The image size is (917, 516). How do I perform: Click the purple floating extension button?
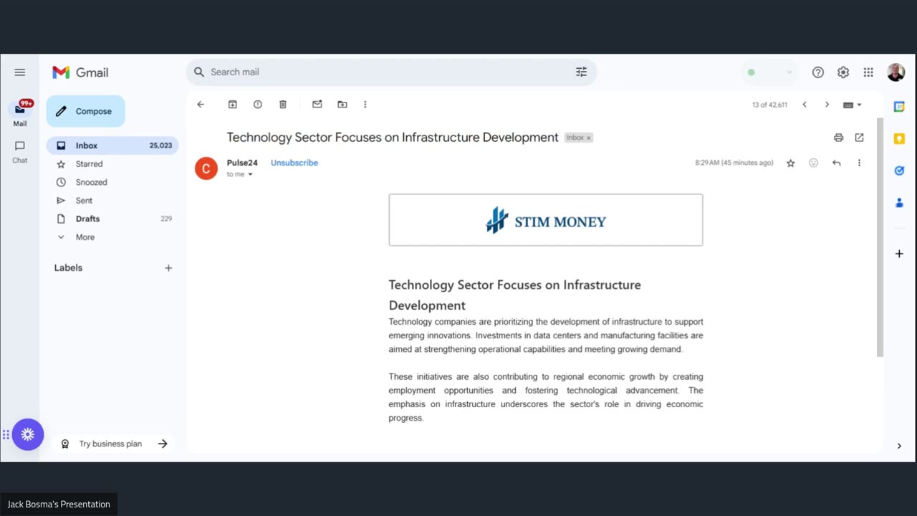[28, 434]
